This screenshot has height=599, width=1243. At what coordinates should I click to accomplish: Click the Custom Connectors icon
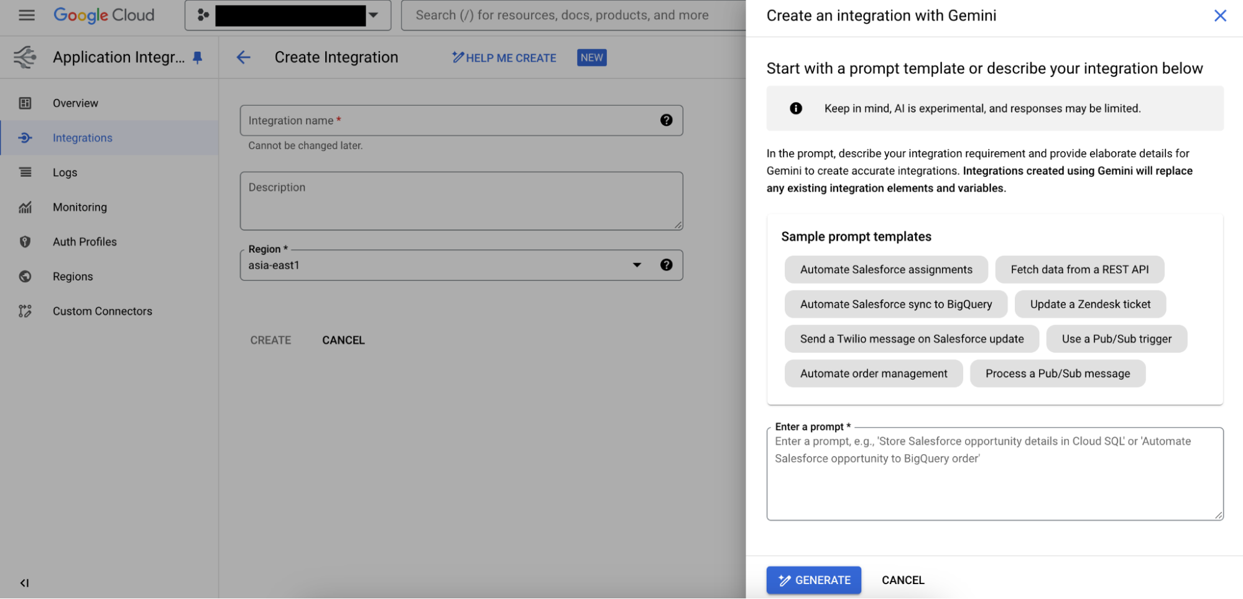tap(25, 311)
